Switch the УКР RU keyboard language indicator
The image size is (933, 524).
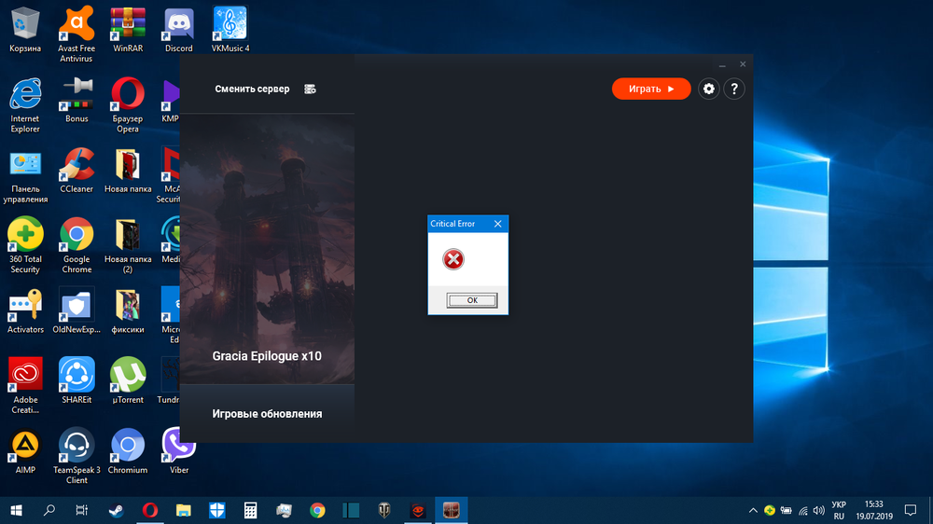tap(838, 510)
